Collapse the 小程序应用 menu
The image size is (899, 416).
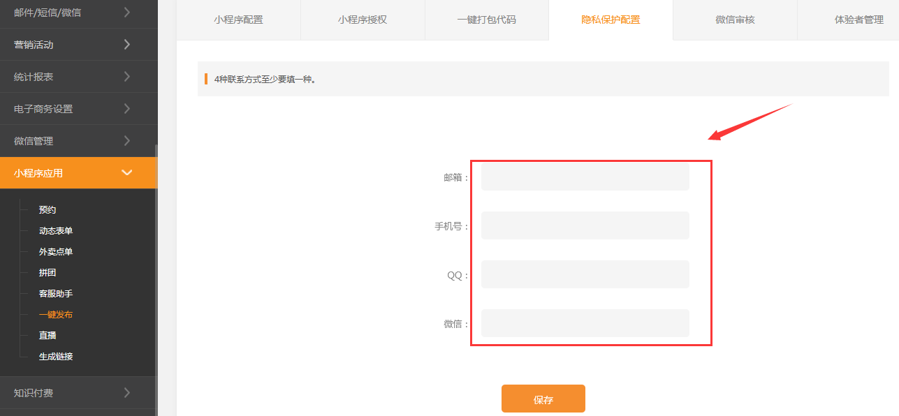[126, 173]
